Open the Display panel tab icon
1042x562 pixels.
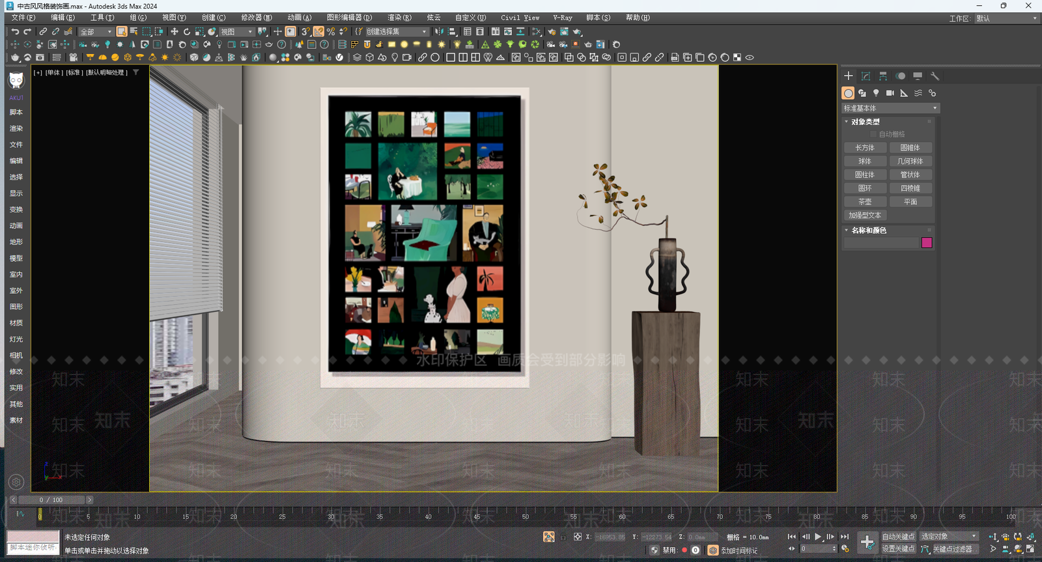(x=918, y=76)
